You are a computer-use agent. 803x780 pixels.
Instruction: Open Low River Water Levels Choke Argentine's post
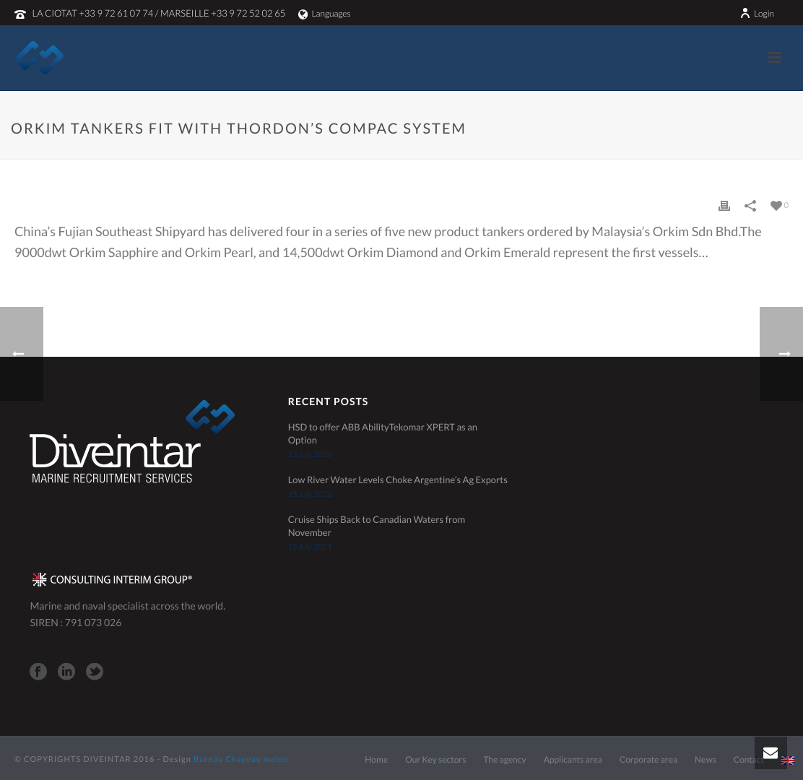(397, 480)
